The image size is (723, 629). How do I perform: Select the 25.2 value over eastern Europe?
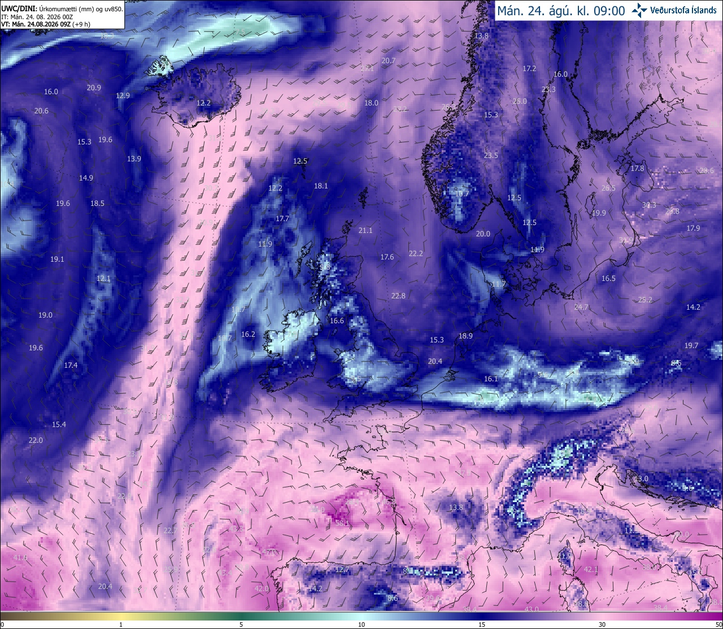[x=645, y=300]
